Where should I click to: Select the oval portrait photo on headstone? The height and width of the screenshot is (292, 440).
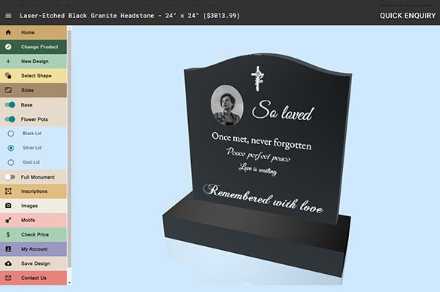pos(227,105)
